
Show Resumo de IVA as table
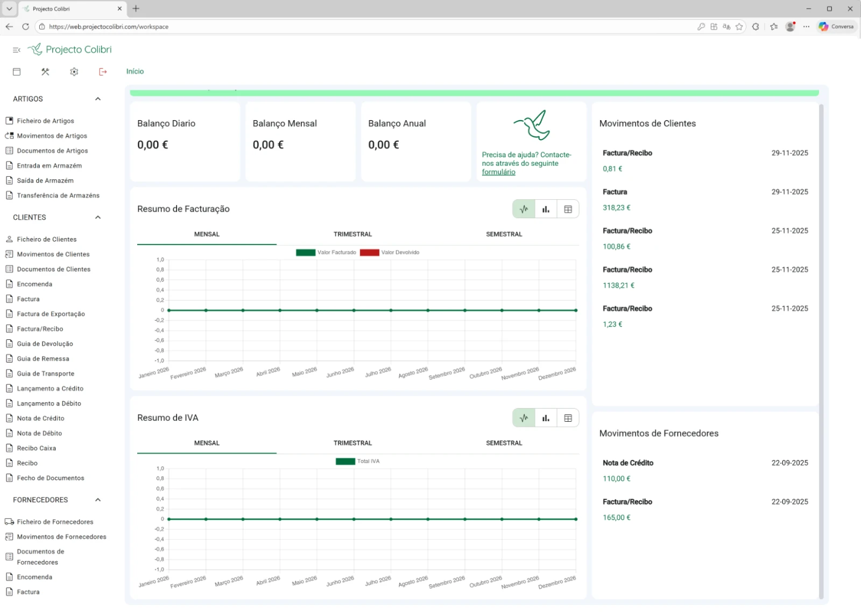[x=568, y=418]
